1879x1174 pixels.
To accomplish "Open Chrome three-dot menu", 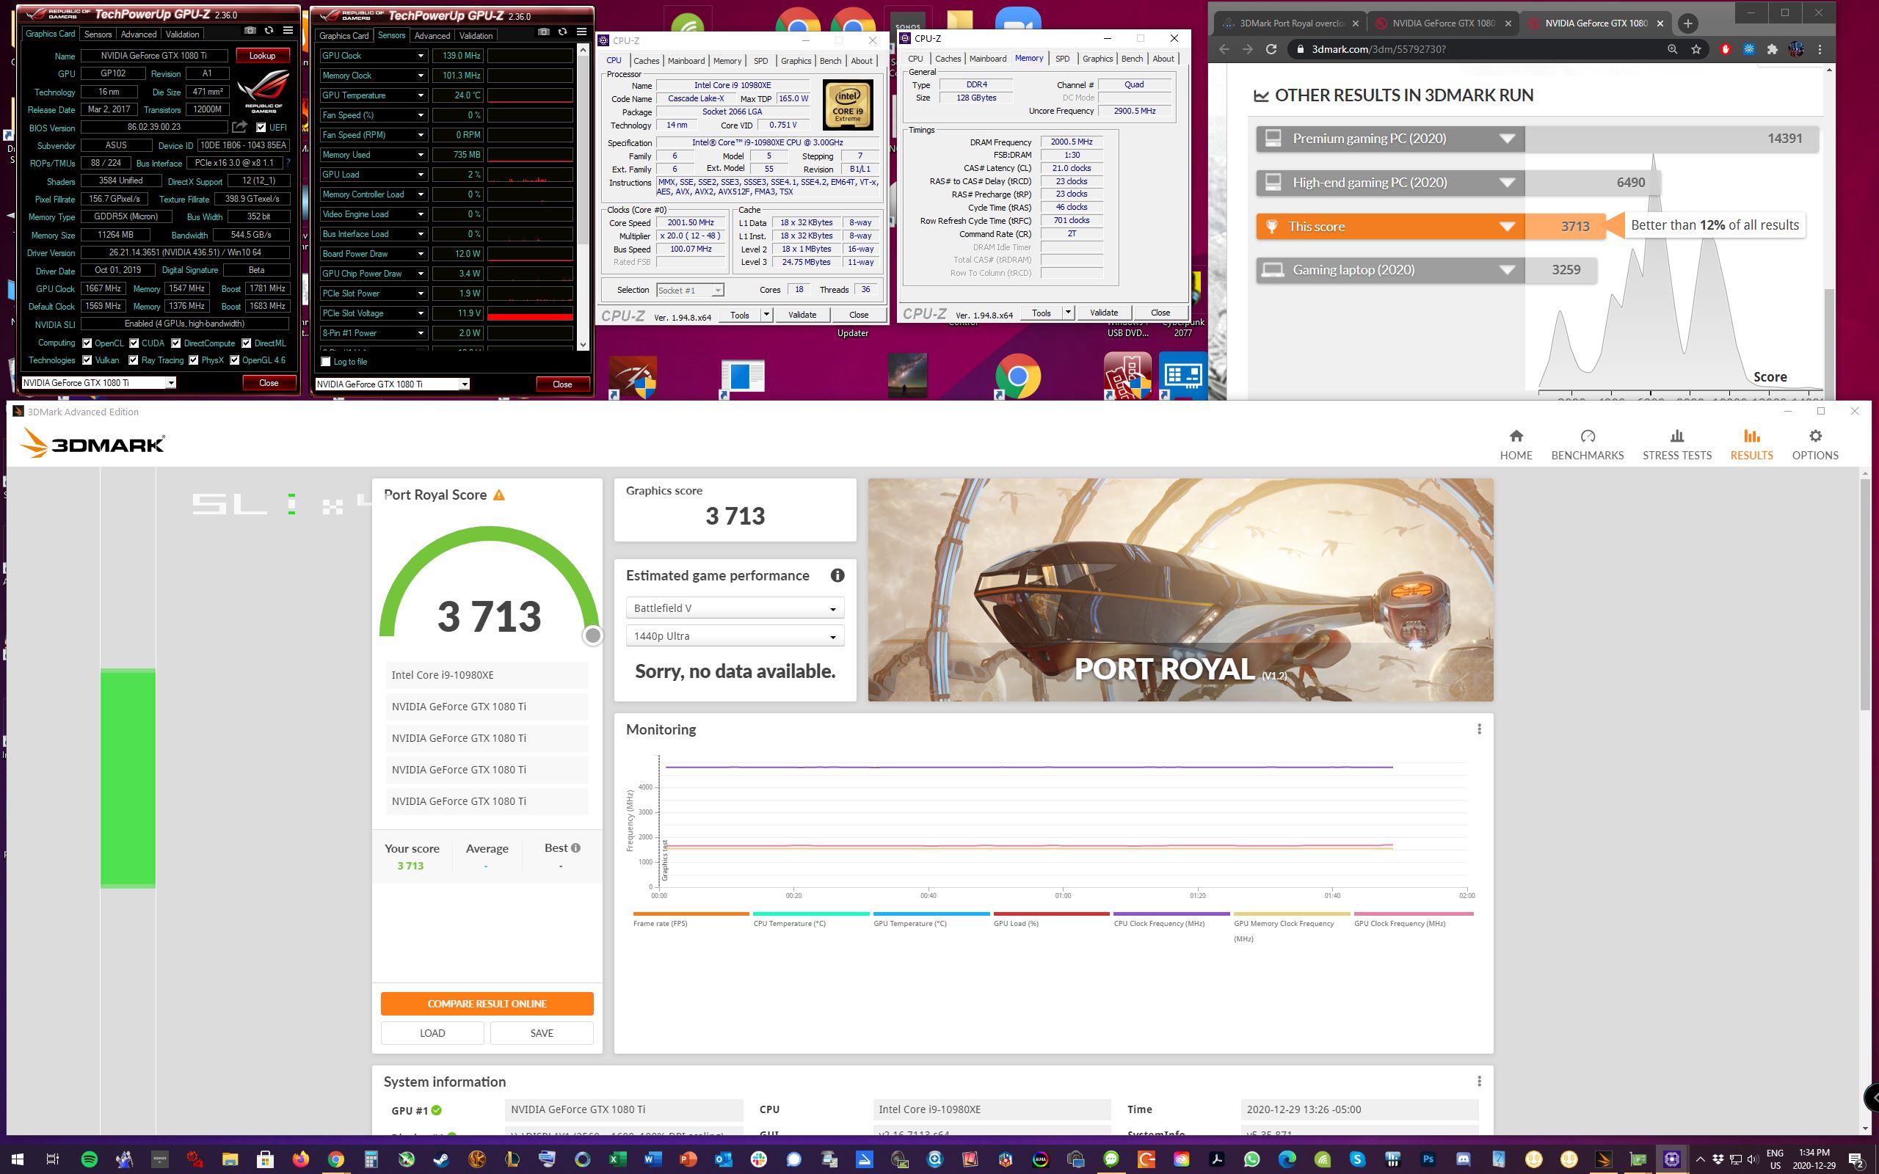I will (x=1820, y=49).
